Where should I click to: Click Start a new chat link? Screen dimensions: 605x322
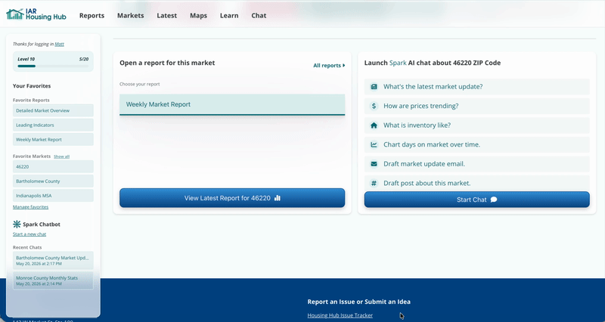(29, 234)
